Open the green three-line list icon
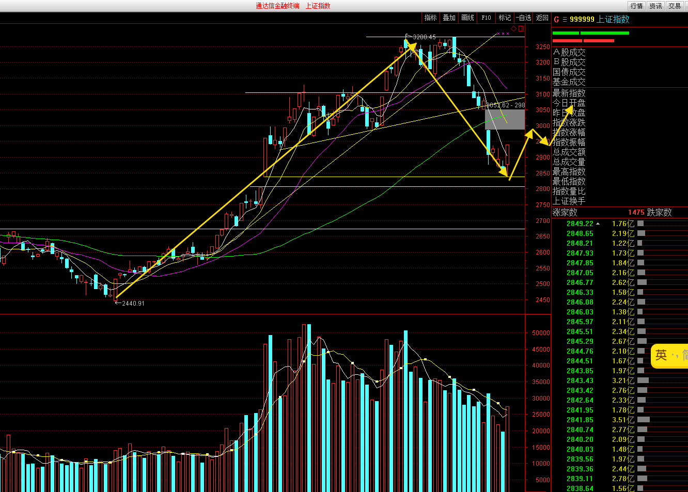The height and width of the screenshot is (492, 688). pyautogui.click(x=565, y=20)
